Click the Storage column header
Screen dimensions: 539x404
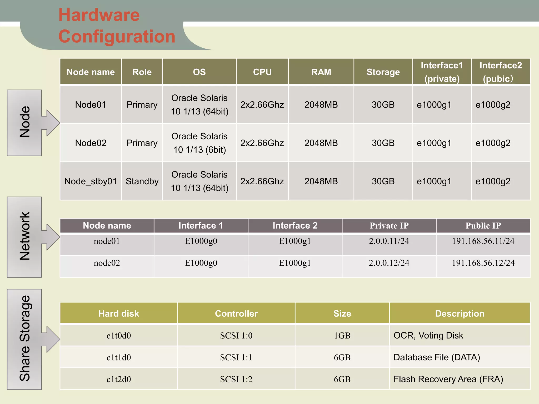(383, 72)
